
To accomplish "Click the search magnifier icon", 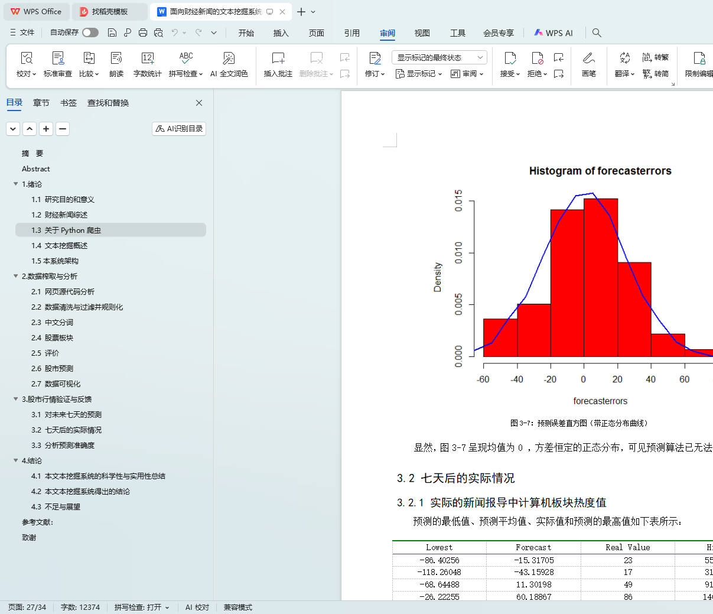I will (x=597, y=33).
